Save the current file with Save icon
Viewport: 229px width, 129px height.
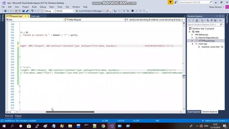coord(24,11)
